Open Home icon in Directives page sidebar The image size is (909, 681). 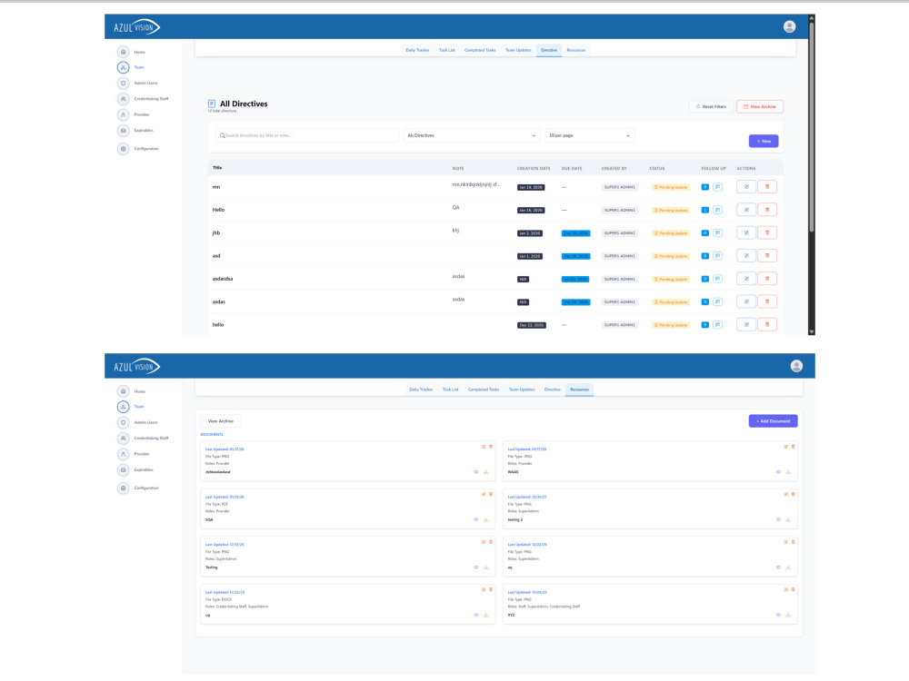click(x=123, y=52)
